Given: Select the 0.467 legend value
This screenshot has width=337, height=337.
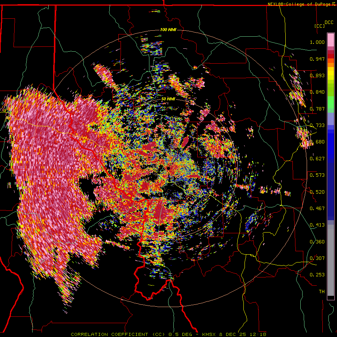Looking at the screenshot, I should tap(317, 209).
